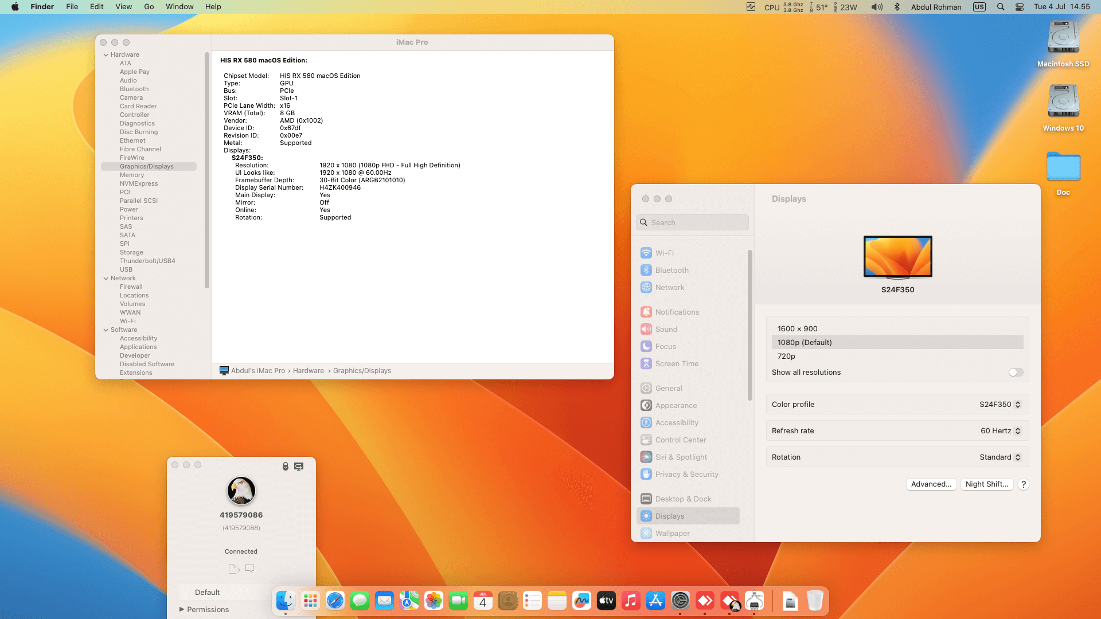Screen dimensions: 1101x619
Task: Click the Search field in System Settings
Action: [x=692, y=222]
